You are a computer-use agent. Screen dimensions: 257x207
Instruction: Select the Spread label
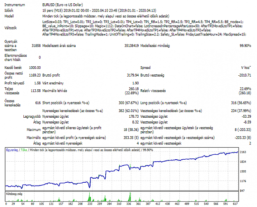coord(146,67)
